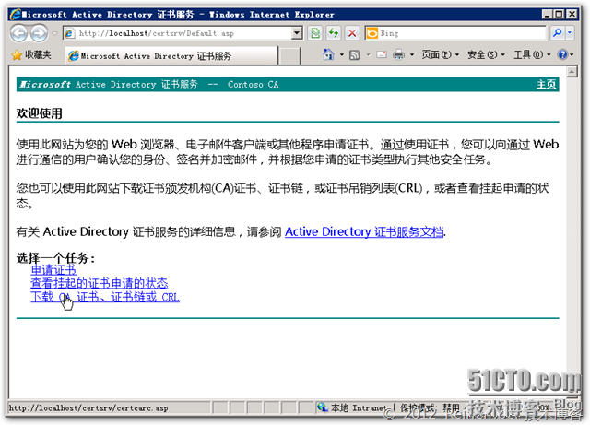Viewport: 590px width, 425px height.
Task: Click the scrollbar up arrow
Action: click(x=572, y=72)
